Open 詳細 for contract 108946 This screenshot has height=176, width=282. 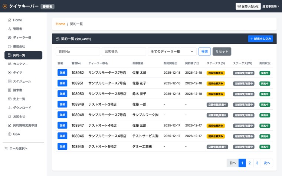[x=62, y=136]
